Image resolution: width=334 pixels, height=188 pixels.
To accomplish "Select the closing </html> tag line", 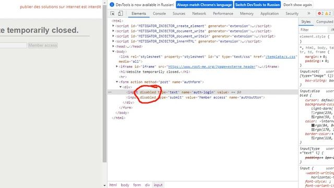I will point(118,118).
